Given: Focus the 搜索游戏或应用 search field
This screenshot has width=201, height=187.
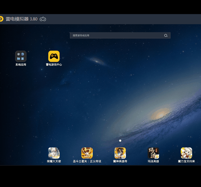Looking at the screenshot, I should point(120,35).
